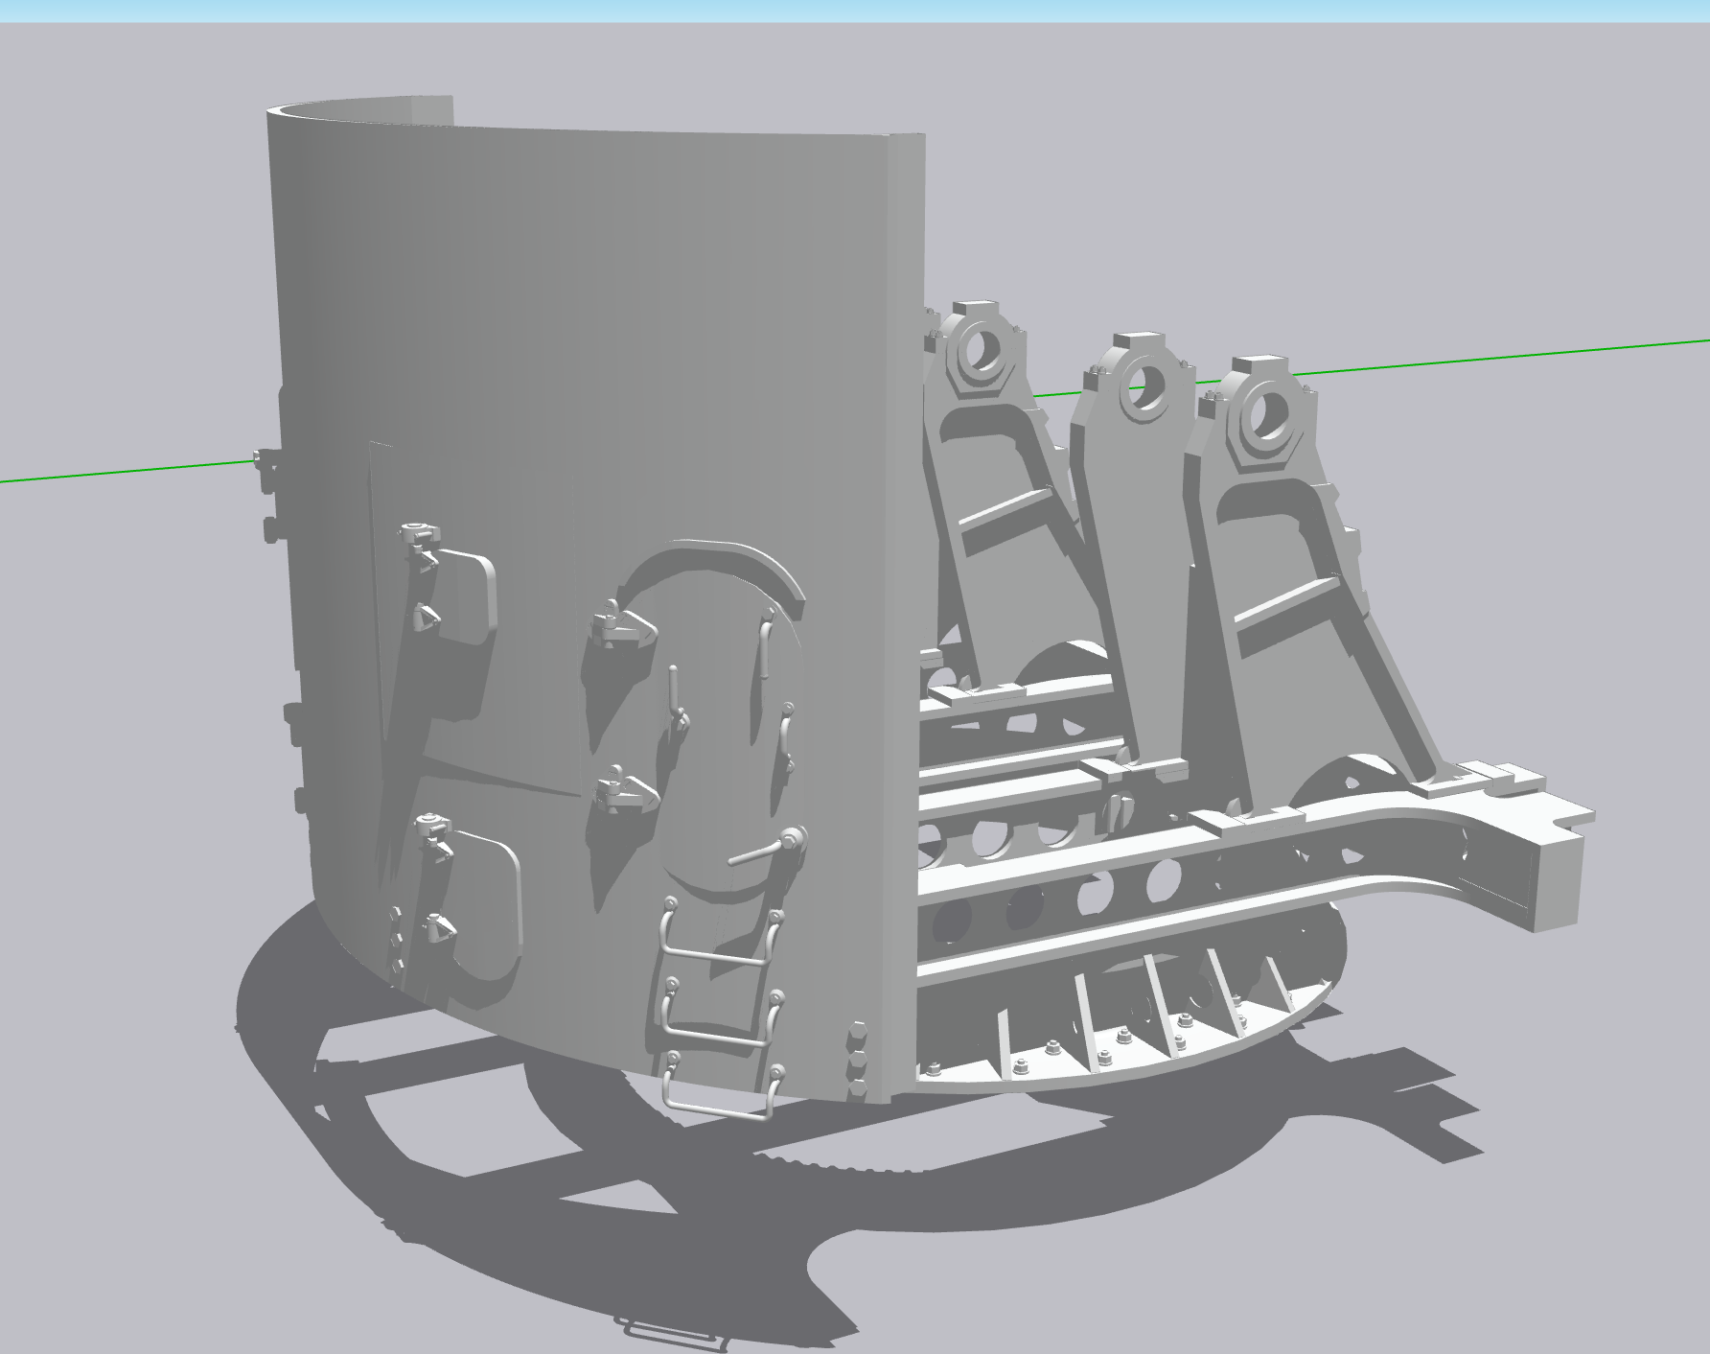Image resolution: width=1710 pixels, height=1354 pixels.
Task: Click the curved rain hood above the door
Action: 713,573
